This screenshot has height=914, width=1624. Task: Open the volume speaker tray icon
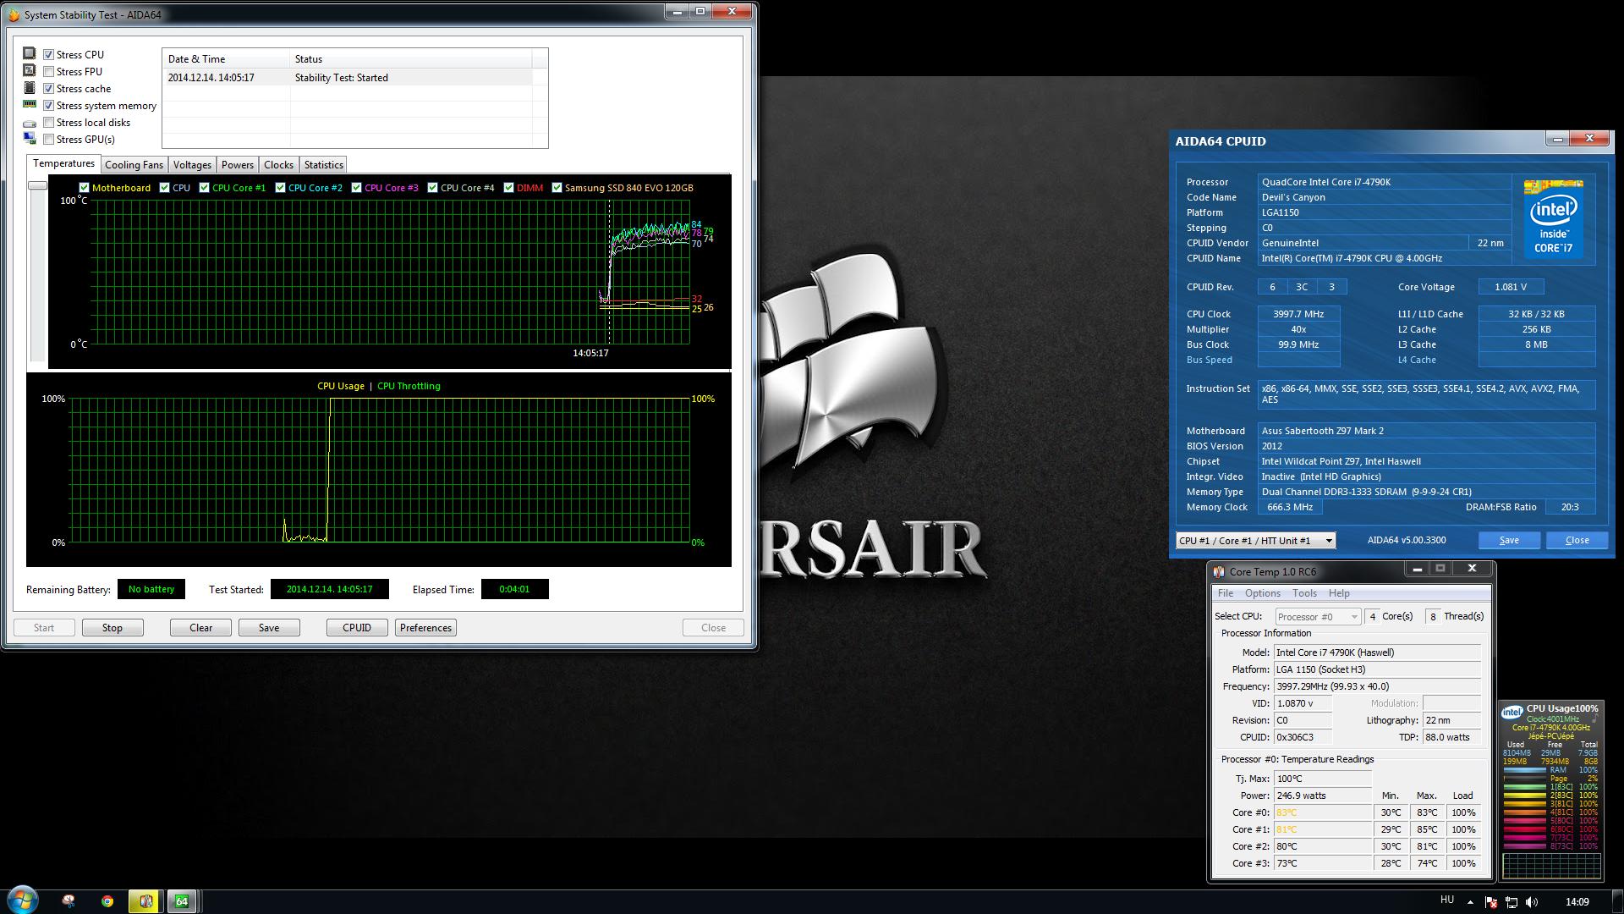tap(1533, 902)
